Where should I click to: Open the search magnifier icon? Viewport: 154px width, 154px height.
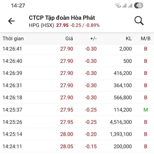[139, 21]
